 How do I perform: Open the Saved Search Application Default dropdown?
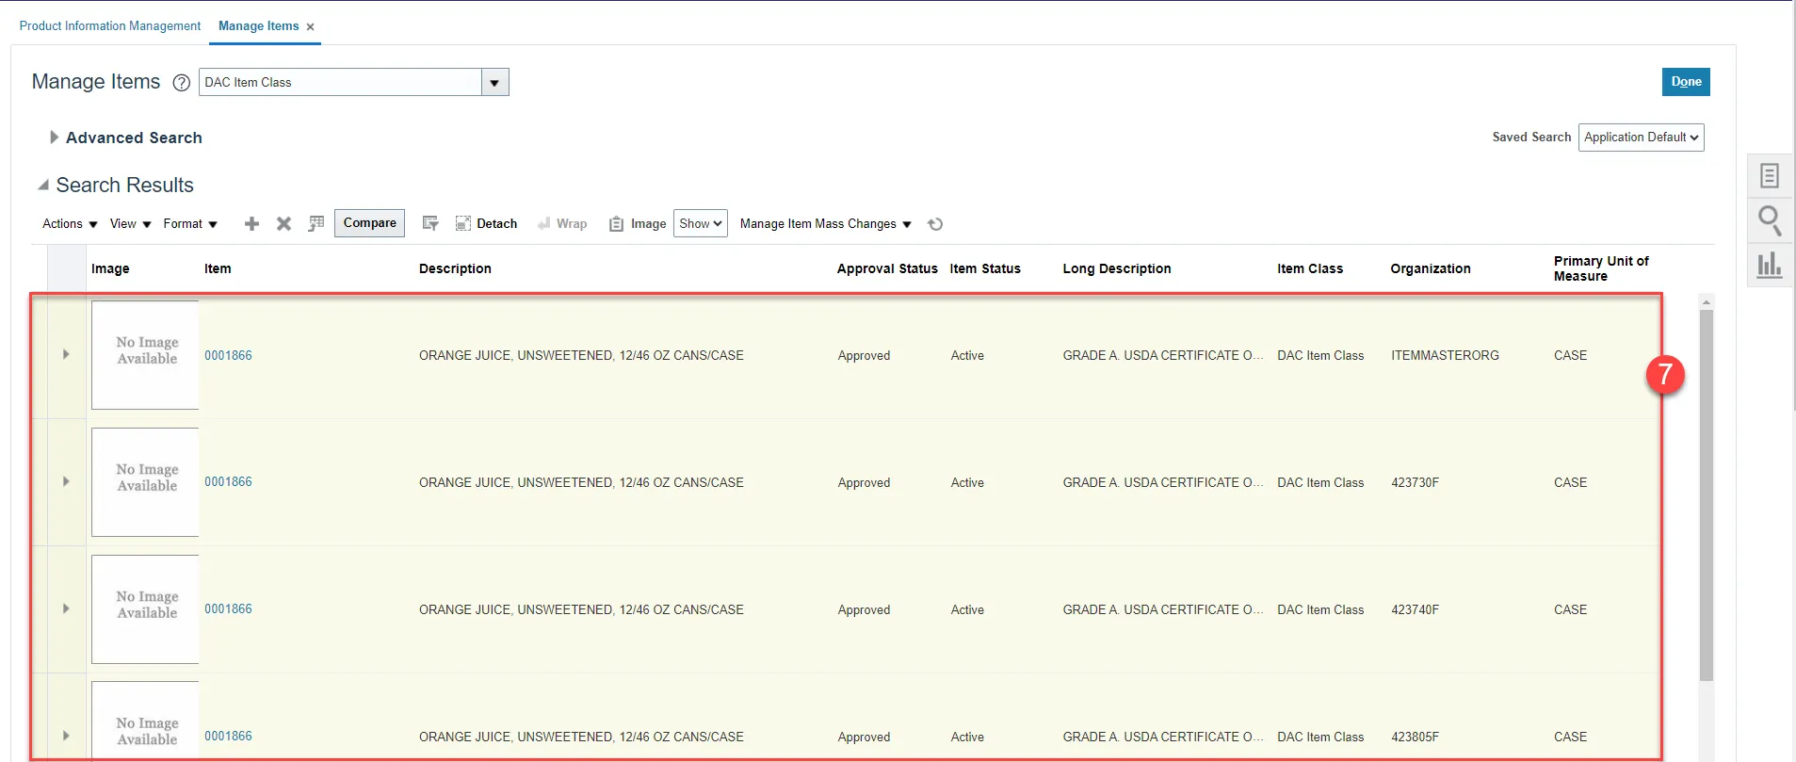(1641, 138)
